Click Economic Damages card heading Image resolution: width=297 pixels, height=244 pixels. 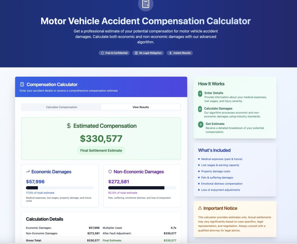51,172
